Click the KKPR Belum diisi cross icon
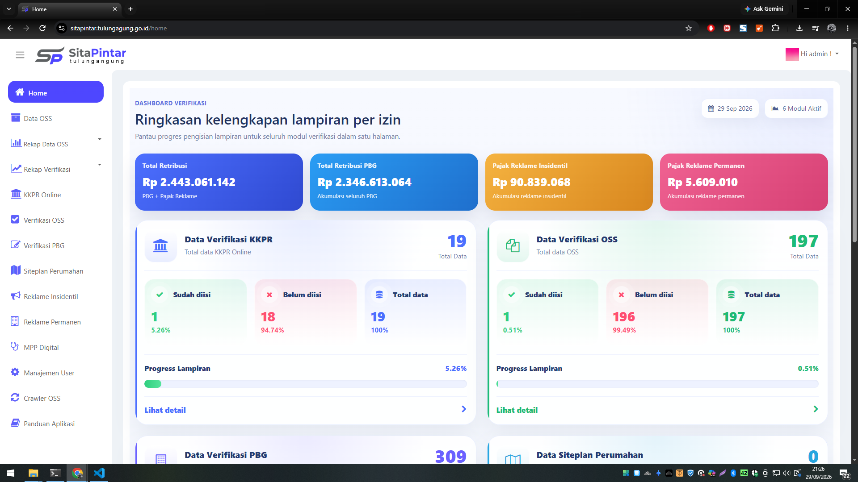 point(269,295)
